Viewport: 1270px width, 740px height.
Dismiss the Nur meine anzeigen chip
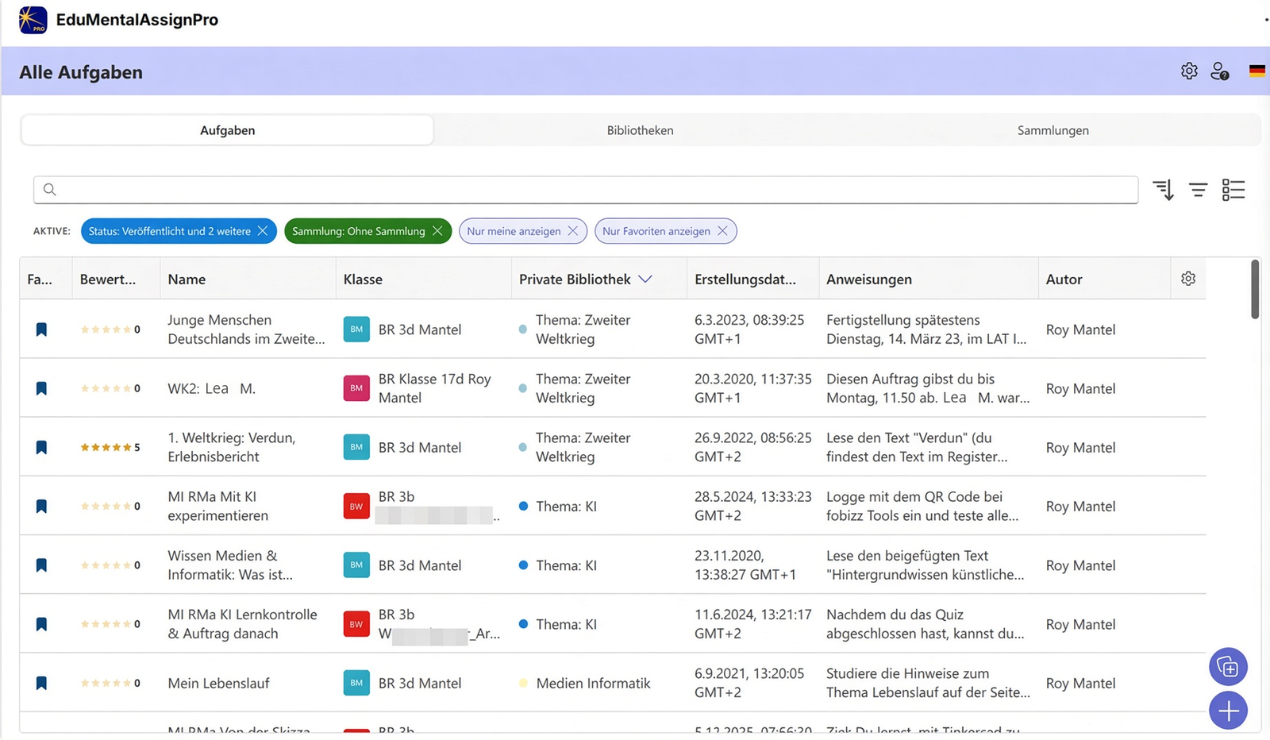(573, 231)
